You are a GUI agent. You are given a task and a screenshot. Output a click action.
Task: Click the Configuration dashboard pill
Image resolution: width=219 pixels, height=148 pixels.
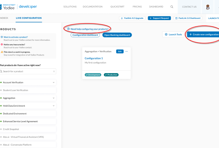[85, 35]
